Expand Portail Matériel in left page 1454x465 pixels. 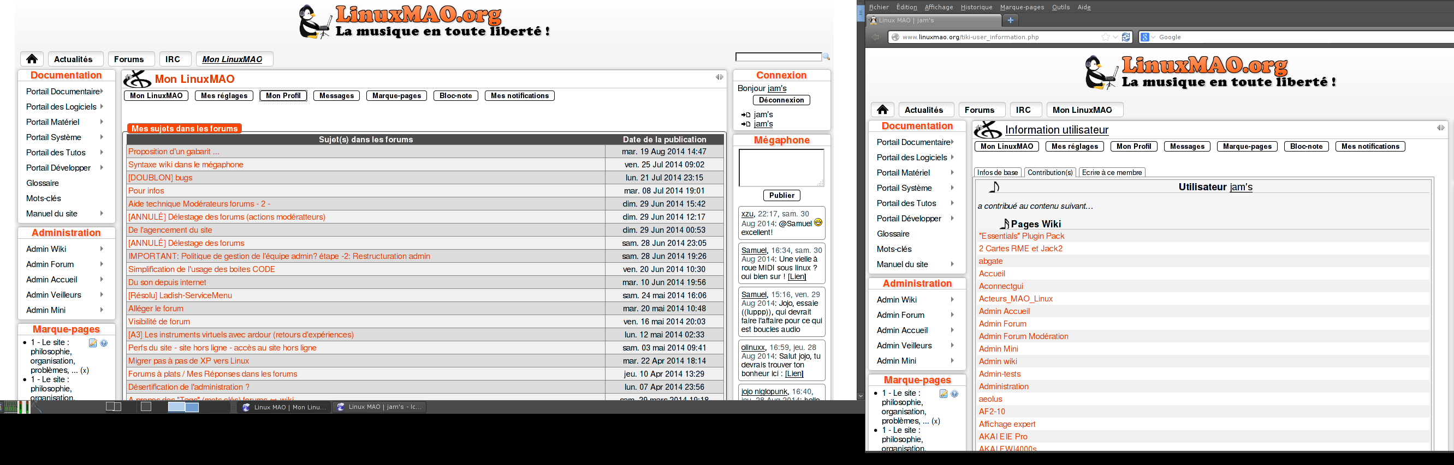[102, 122]
